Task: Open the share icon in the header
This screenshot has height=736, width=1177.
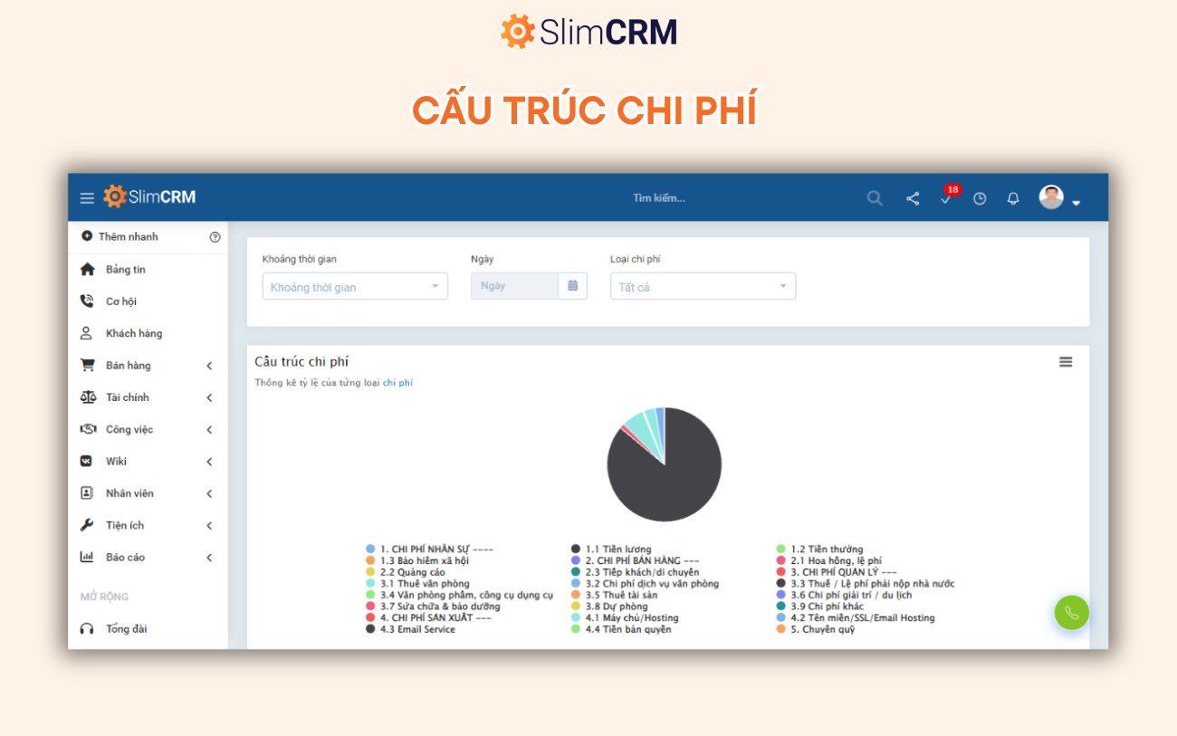Action: pos(913,198)
